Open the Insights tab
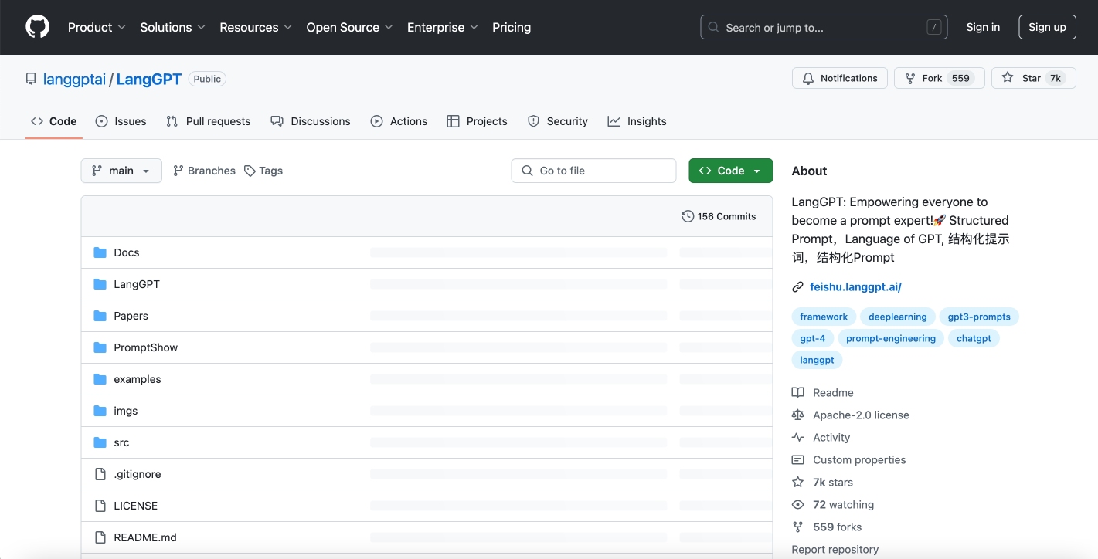Screen dimensions: 1098x559 coord(637,121)
